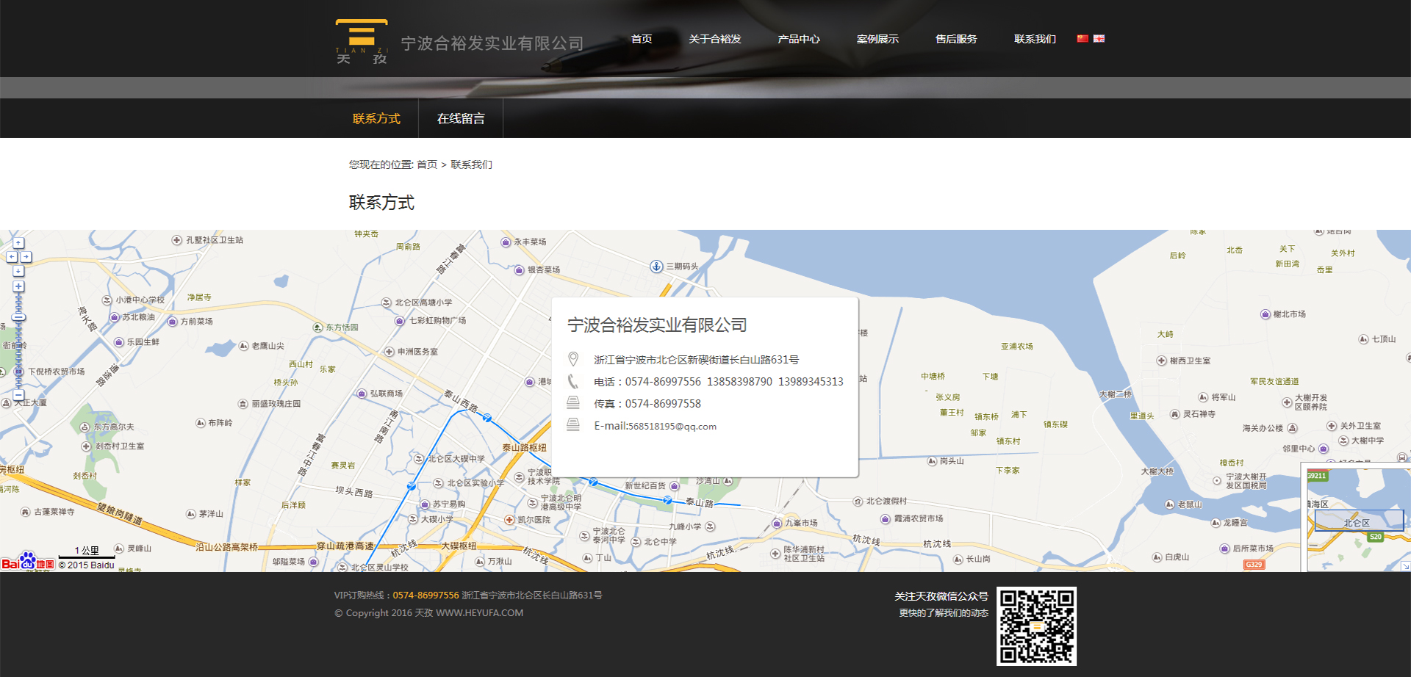This screenshot has height=677, width=1411.
Task: Collapse the overview mini-map using corner arrow
Action: [1405, 566]
